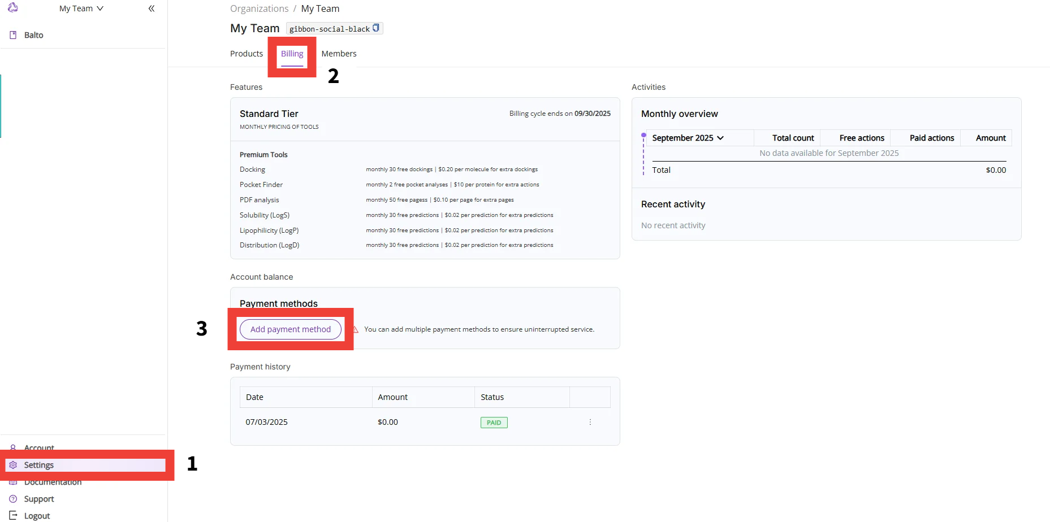Click the Support question mark icon
This screenshot has height=522, width=1050.
pyautogui.click(x=13, y=499)
